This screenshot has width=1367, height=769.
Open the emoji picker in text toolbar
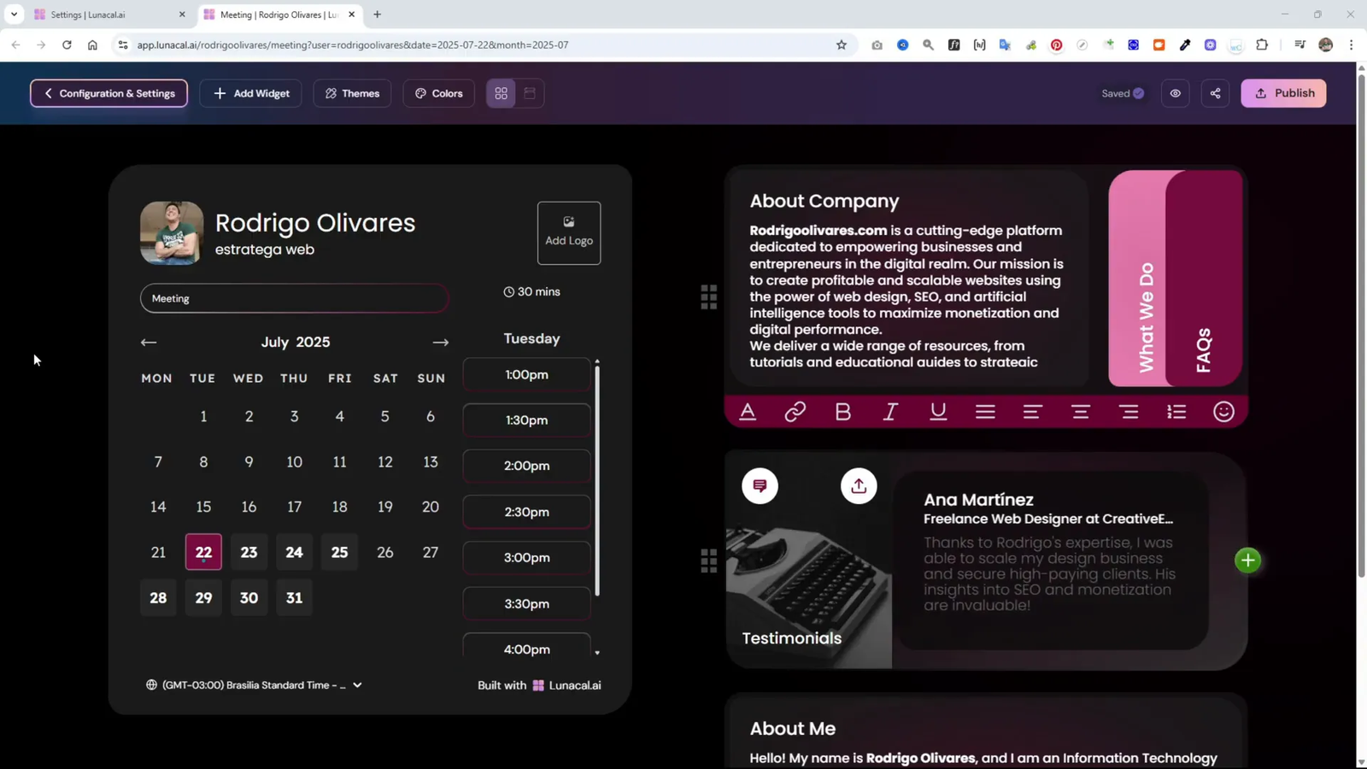tap(1223, 411)
